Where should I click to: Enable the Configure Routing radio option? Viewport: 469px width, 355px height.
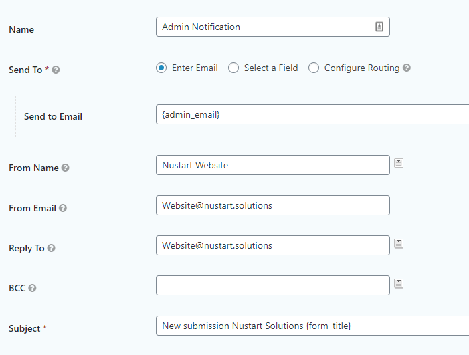coord(314,68)
